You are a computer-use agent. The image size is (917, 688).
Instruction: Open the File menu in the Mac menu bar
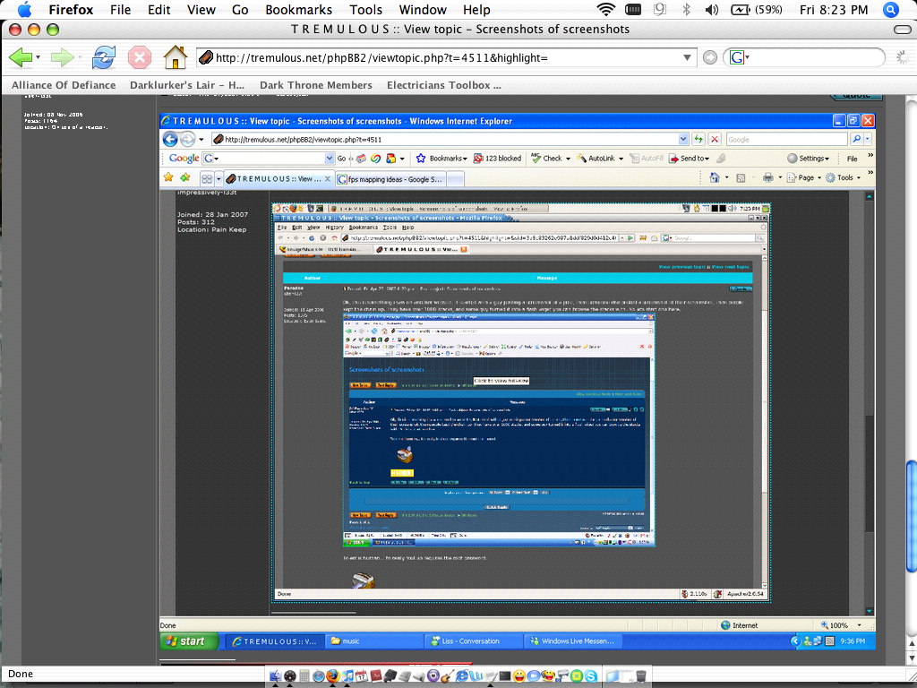coord(121,9)
